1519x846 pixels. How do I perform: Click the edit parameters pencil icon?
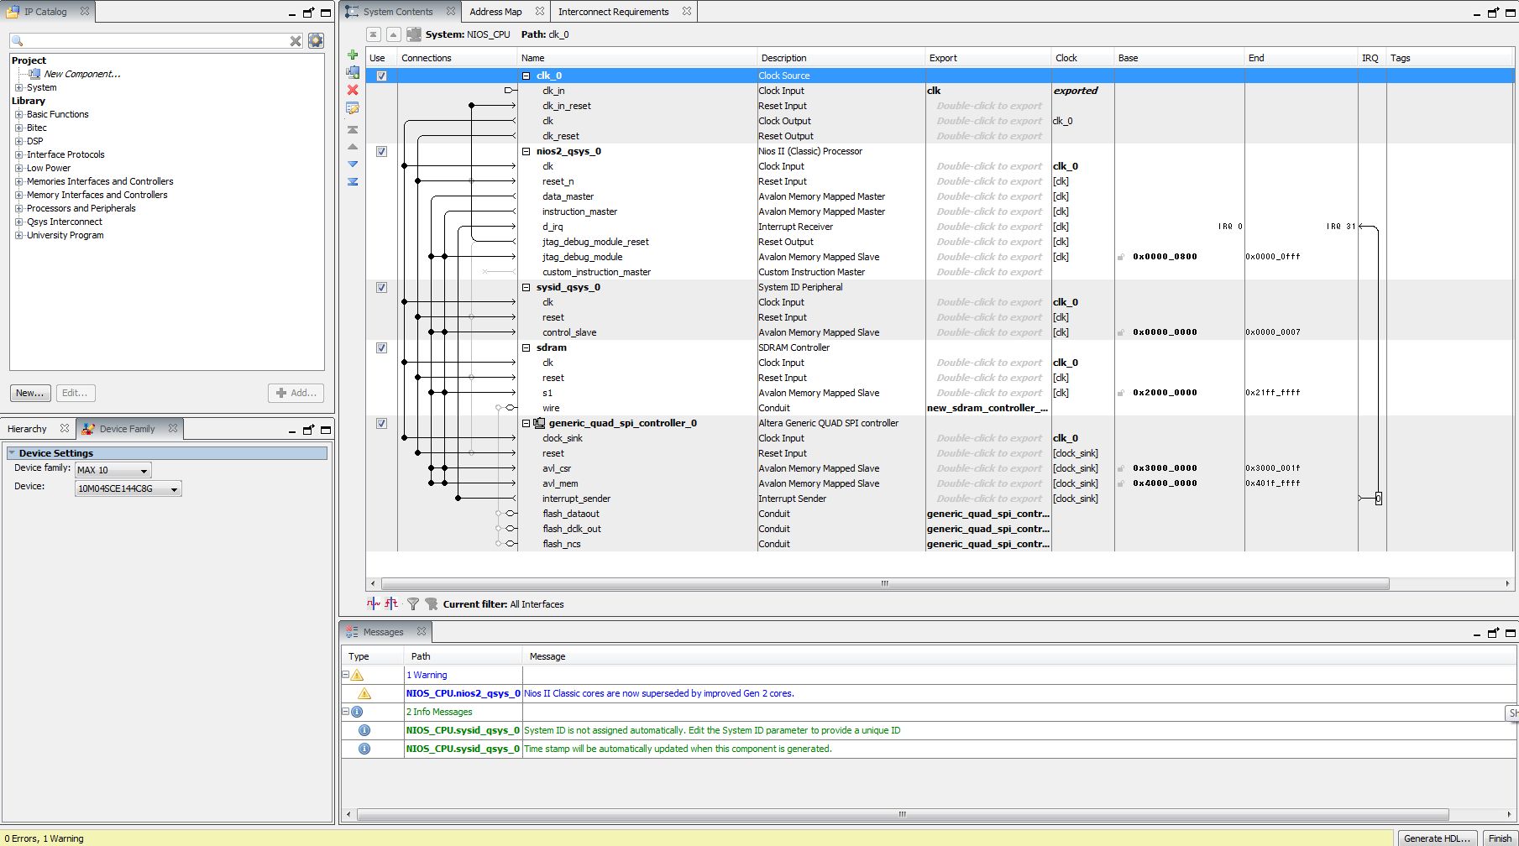353,108
